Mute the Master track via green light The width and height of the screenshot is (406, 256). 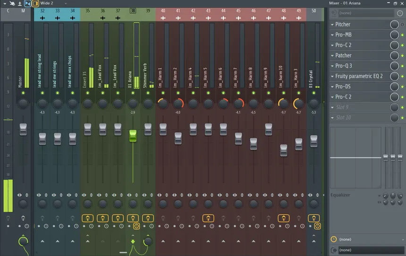tap(23, 93)
